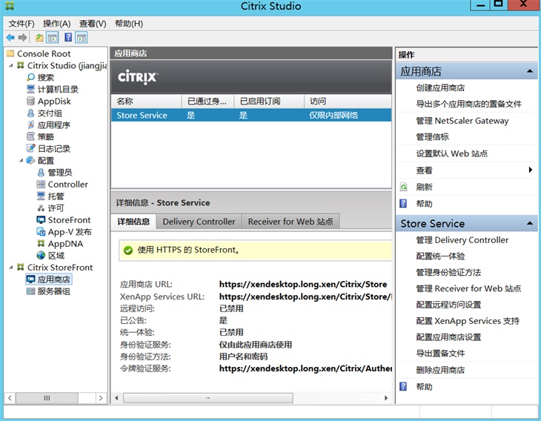Sort by the 已启用订阅 column header

(x=269, y=101)
